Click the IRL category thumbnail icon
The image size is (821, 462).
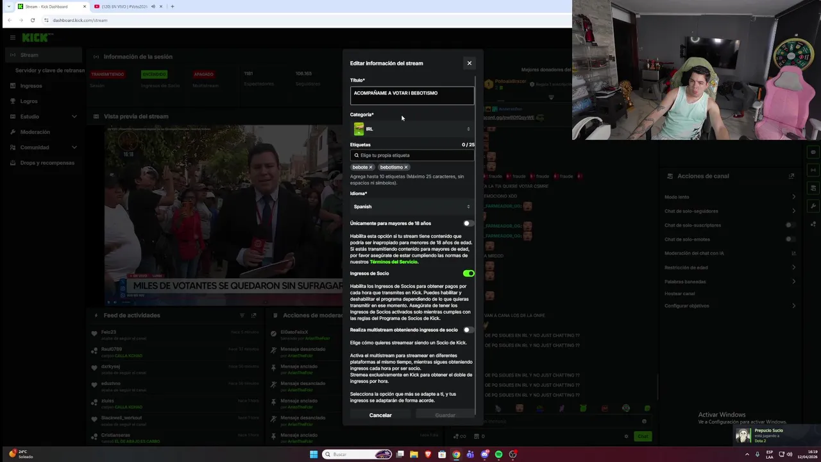[x=359, y=129]
